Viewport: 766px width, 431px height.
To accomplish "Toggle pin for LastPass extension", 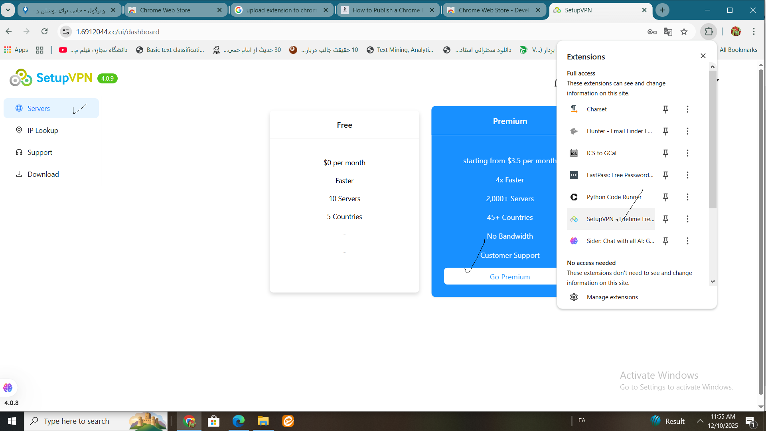I will 665,175.
